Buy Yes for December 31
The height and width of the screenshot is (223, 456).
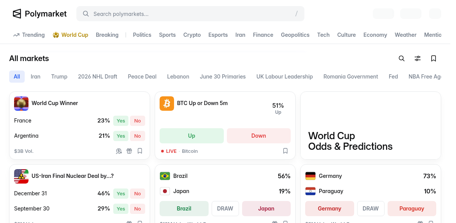(x=121, y=194)
